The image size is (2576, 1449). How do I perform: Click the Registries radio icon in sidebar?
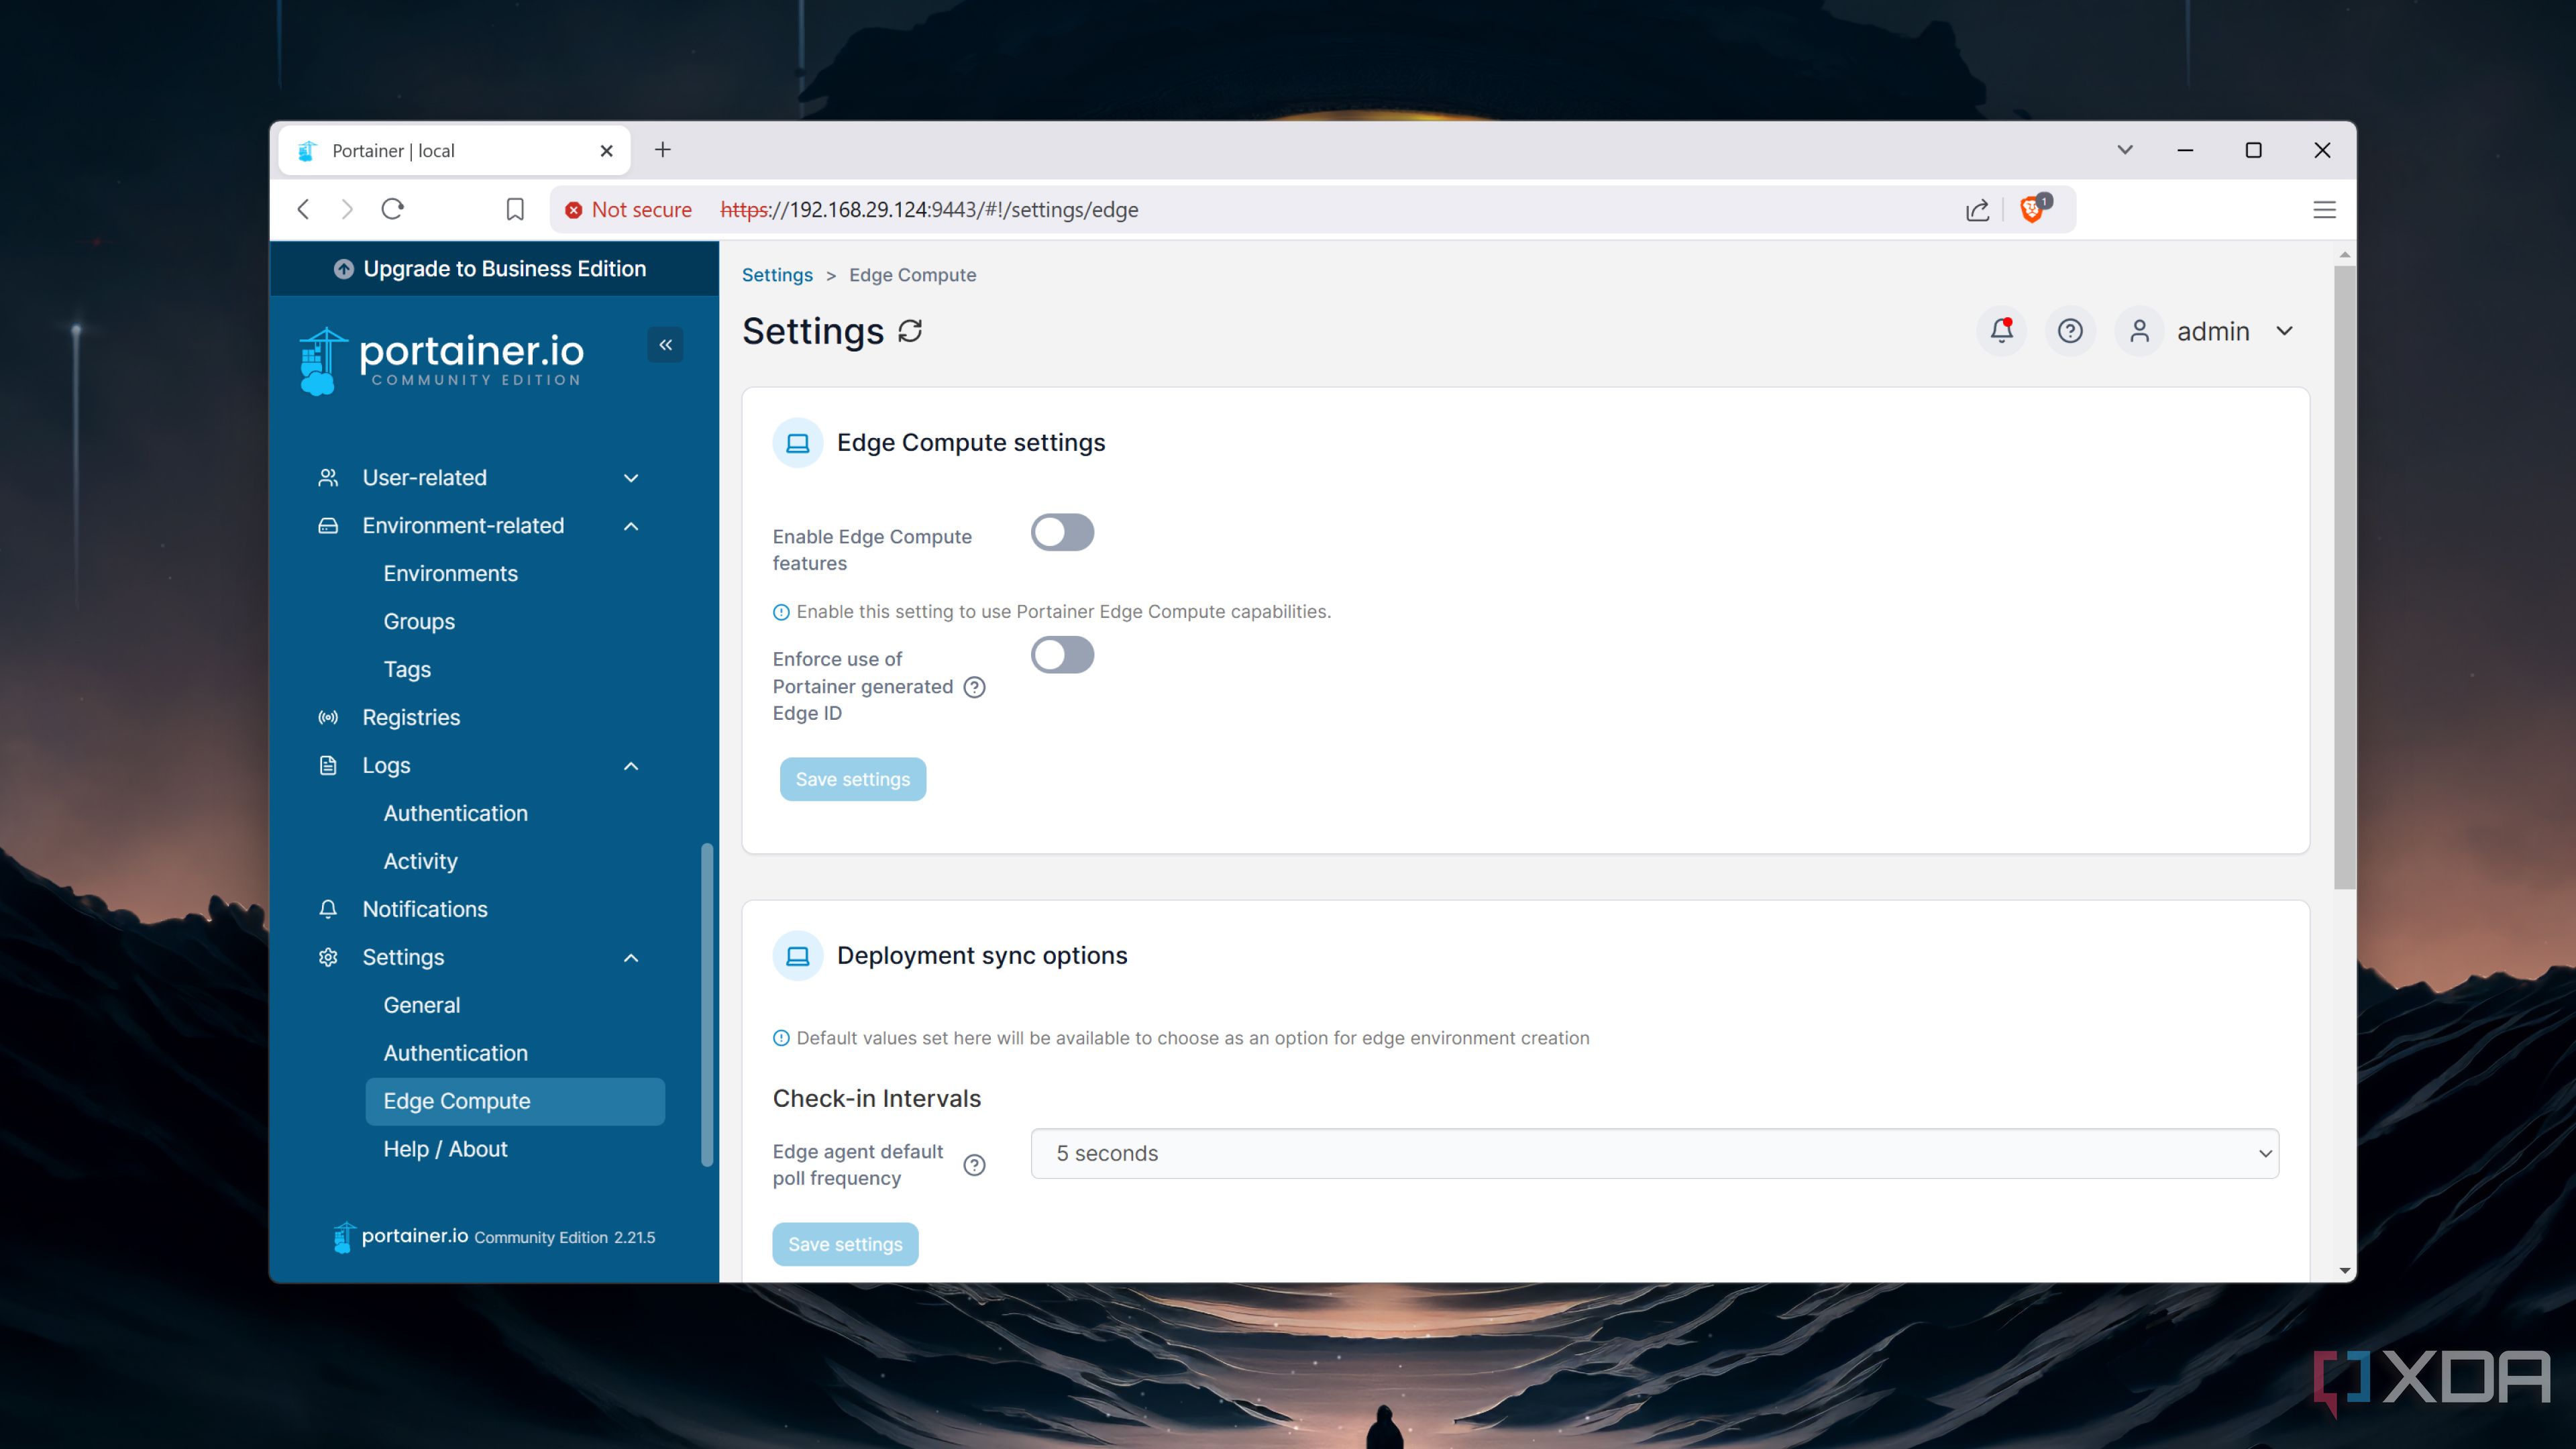327,717
